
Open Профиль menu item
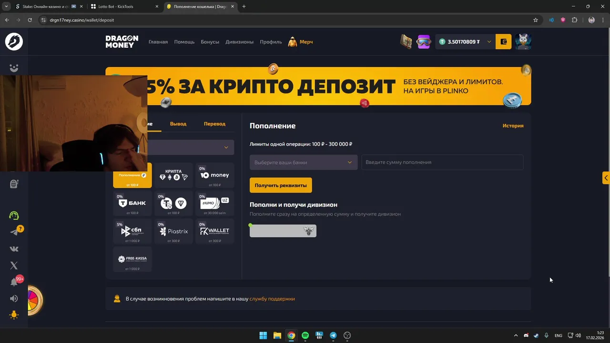271,42
